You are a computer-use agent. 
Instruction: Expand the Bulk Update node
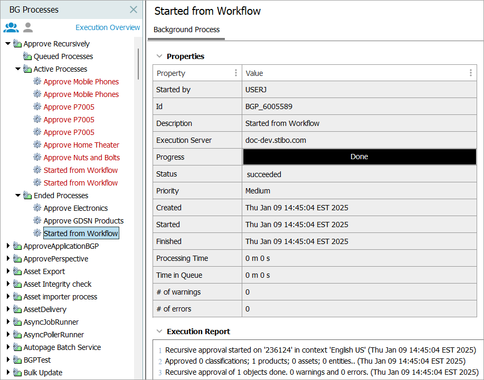click(8, 373)
